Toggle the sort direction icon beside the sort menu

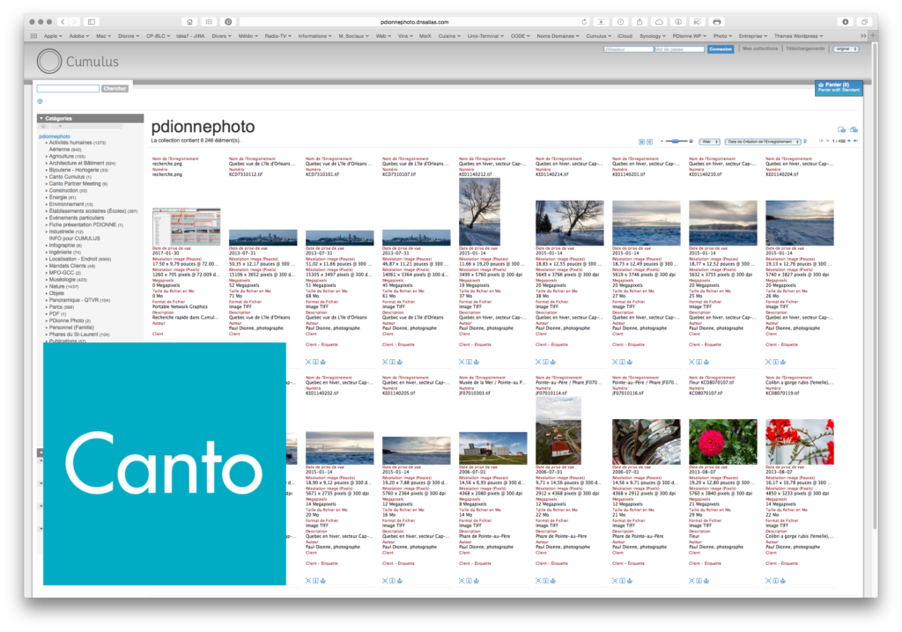tap(805, 141)
